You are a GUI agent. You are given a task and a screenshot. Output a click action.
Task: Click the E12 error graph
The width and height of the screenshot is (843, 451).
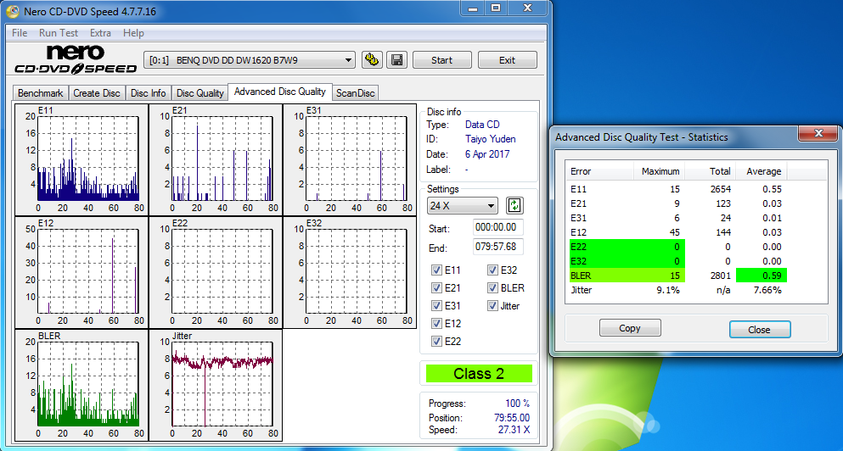coord(81,272)
